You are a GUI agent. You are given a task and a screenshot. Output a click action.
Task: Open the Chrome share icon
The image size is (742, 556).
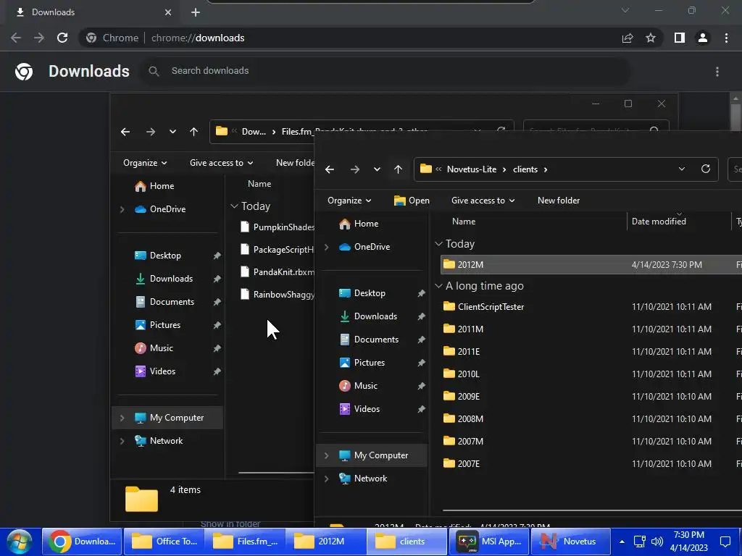[628, 38]
